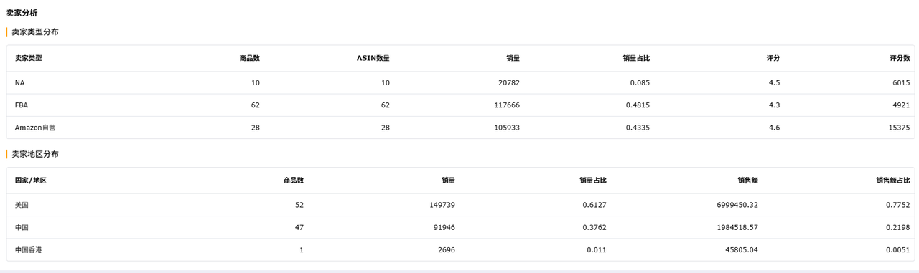The height and width of the screenshot is (273, 919).
Task: Click sales value 117666
Action: point(506,105)
